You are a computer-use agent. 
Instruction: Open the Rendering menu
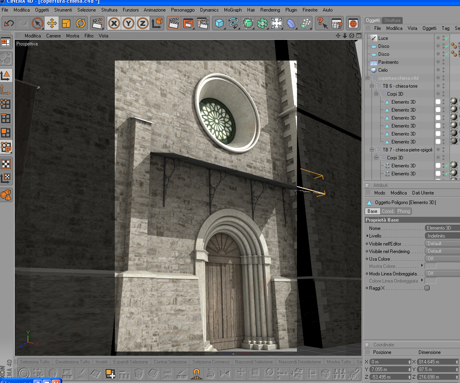(270, 10)
